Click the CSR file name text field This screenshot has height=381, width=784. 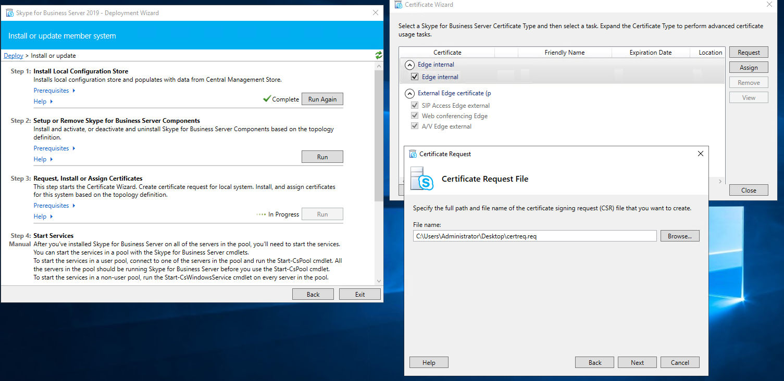[534, 236]
